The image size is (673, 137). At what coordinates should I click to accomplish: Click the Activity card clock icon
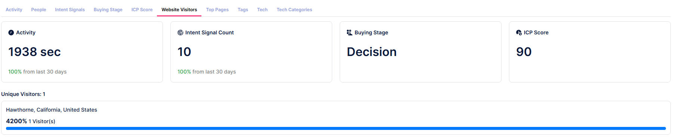(11, 32)
